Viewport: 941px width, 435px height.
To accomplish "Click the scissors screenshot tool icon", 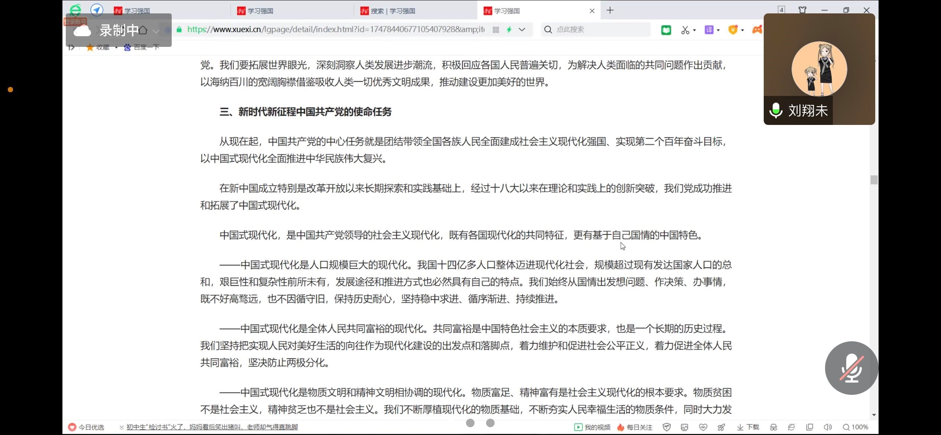I will coord(685,30).
